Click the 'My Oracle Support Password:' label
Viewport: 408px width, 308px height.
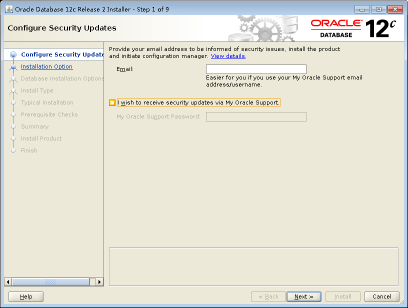158,117
